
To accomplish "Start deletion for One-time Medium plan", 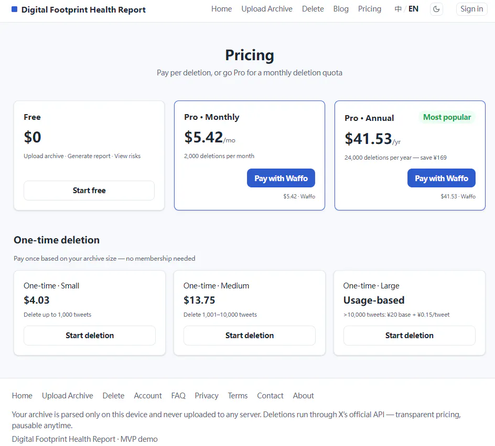I will coord(250,336).
